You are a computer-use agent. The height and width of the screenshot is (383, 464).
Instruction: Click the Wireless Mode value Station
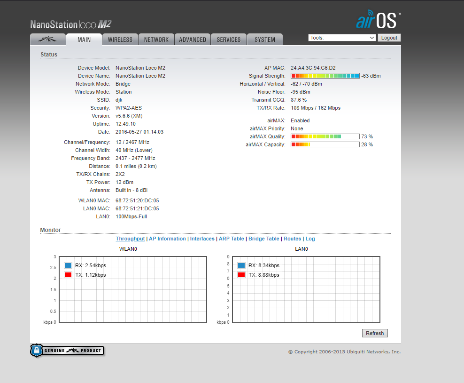124,92
